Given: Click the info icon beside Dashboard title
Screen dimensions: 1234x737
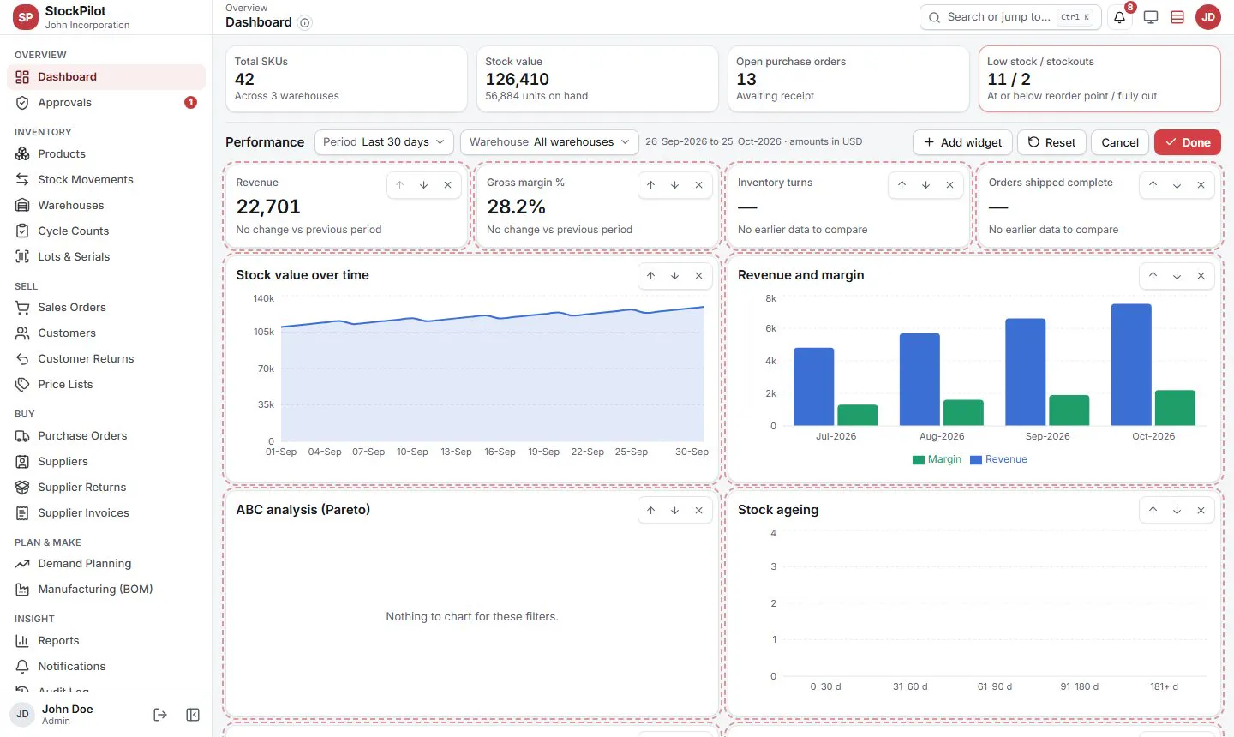Looking at the screenshot, I should [x=304, y=23].
